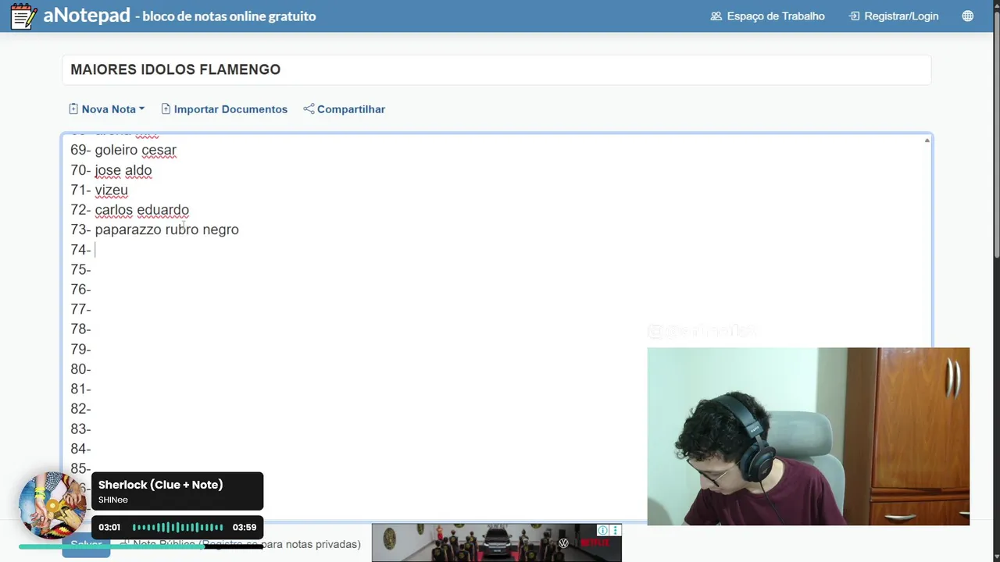Click Compartilhar to share note
The height and width of the screenshot is (562, 1000).
[345, 109]
